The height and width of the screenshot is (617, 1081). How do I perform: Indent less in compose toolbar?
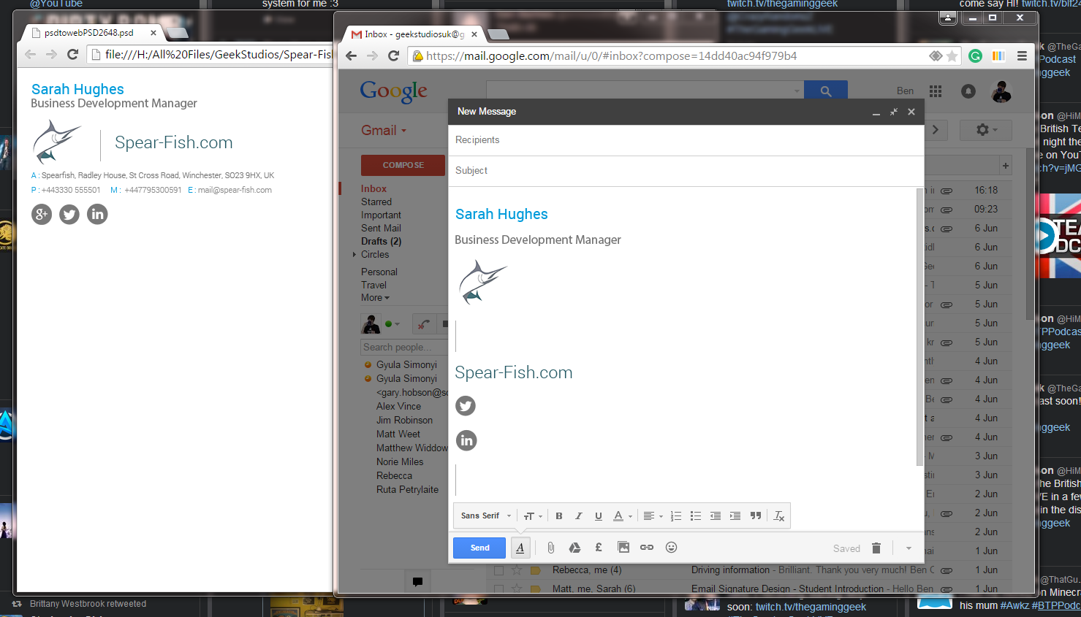[x=716, y=516]
